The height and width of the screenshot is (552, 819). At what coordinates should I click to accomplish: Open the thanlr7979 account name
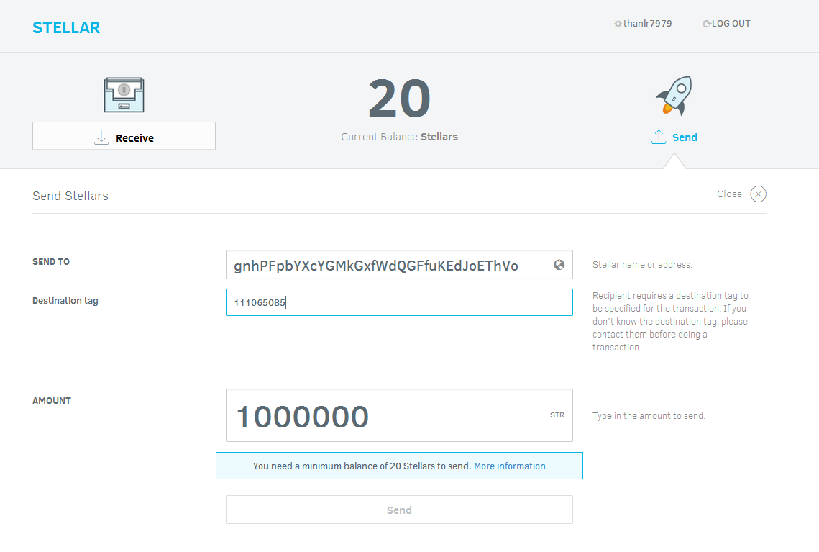pyautogui.click(x=647, y=24)
